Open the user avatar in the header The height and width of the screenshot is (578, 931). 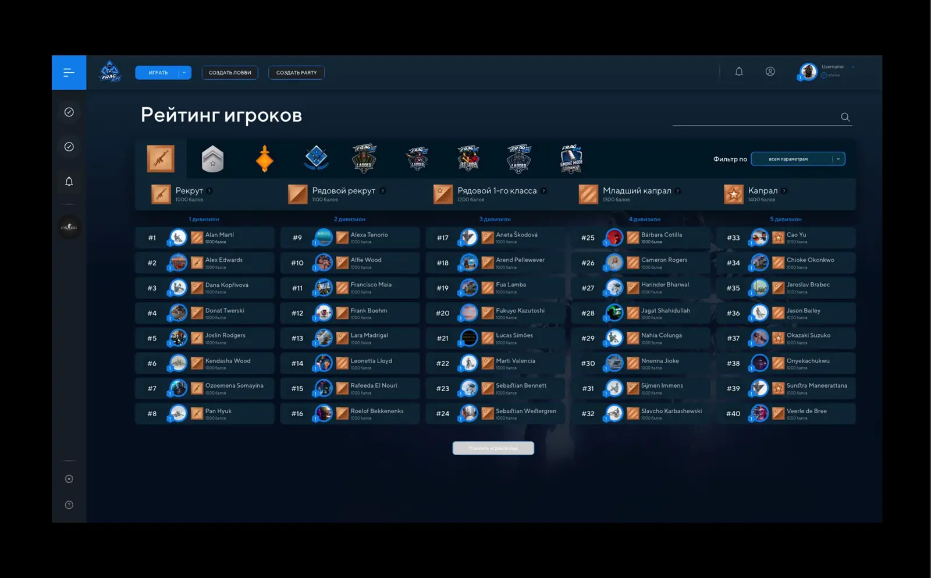coord(808,72)
